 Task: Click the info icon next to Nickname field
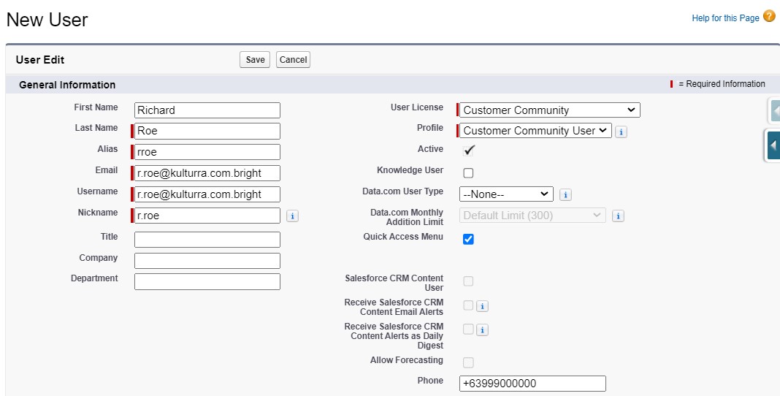tap(292, 216)
